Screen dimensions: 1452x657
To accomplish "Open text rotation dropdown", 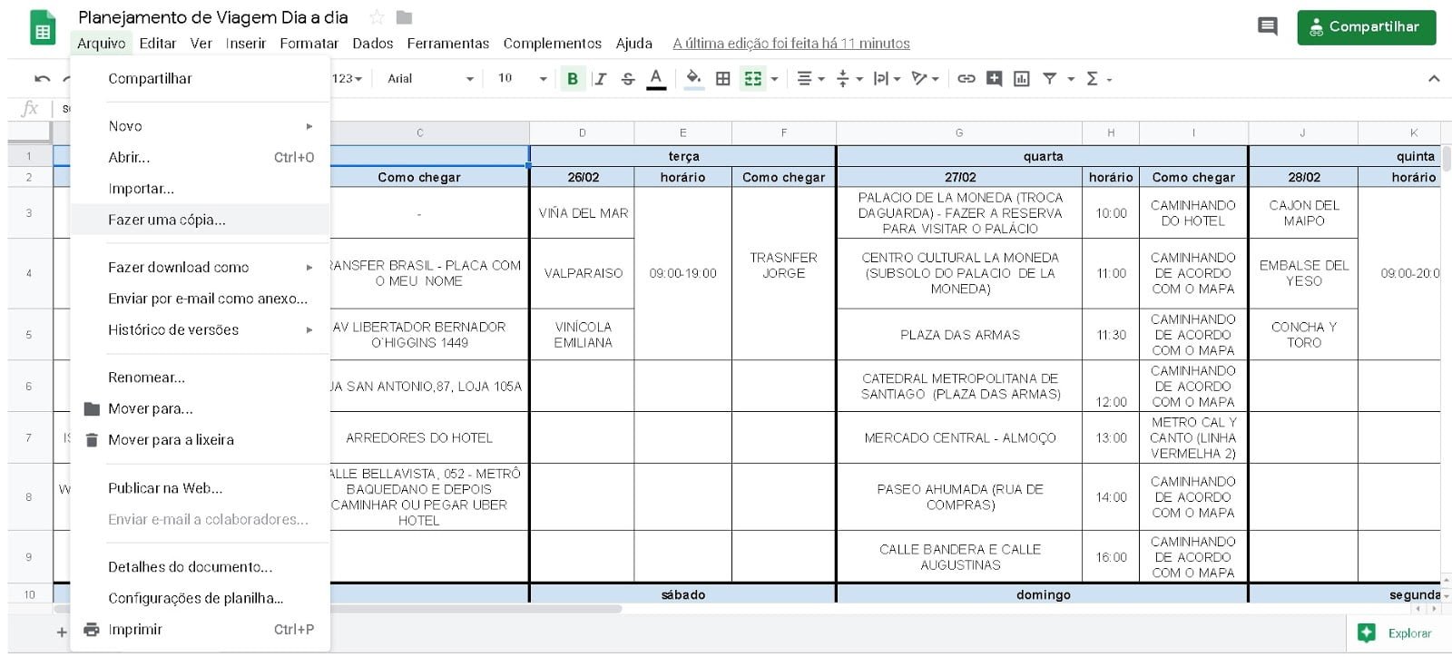I will pyautogui.click(x=925, y=79).
